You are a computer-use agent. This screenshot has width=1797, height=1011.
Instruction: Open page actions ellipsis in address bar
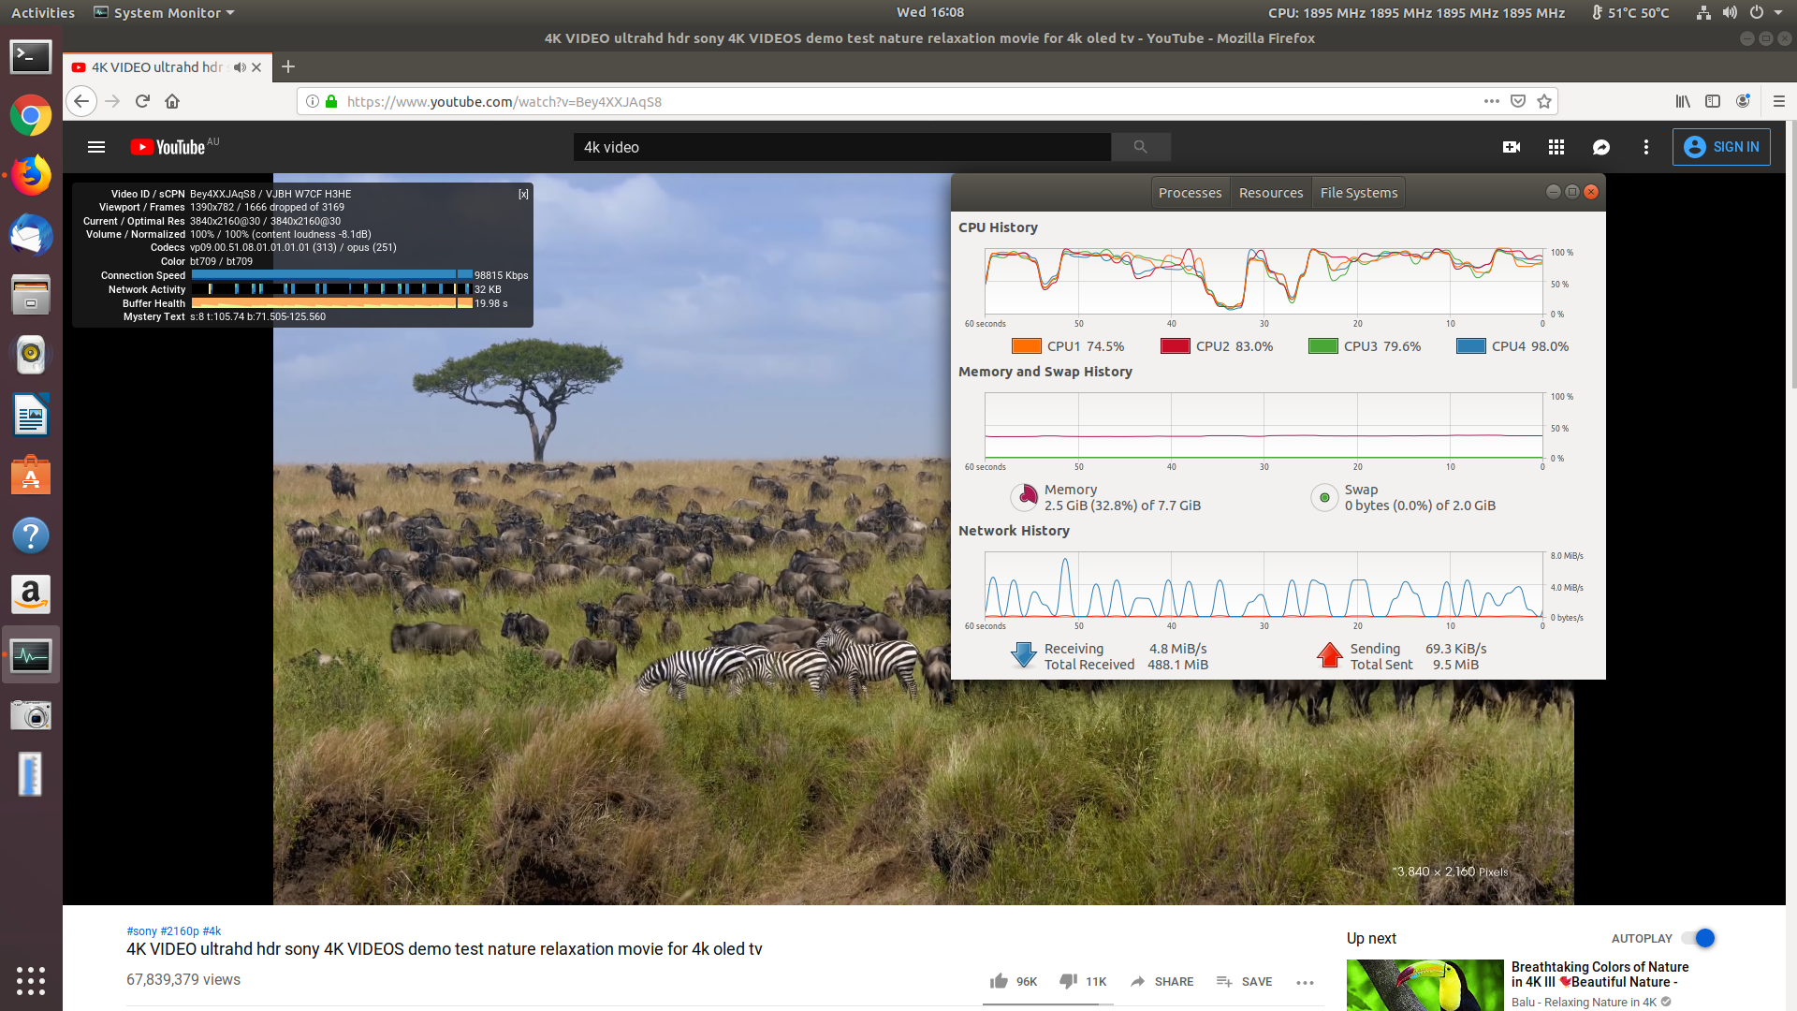coord(1492,101)
